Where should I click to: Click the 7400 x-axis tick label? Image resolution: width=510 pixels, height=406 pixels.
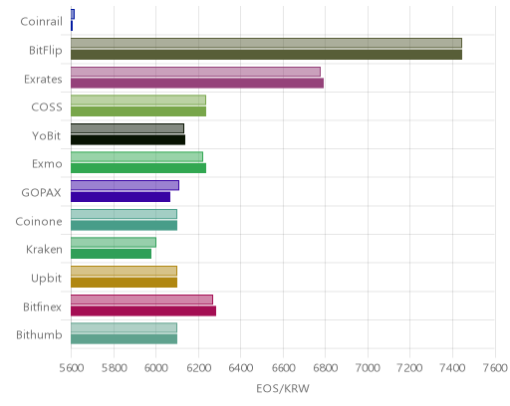[x=452, y=368]
